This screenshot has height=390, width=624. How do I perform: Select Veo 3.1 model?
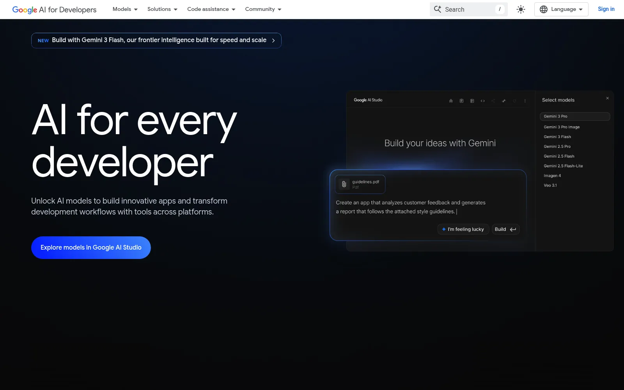[550, 186]
